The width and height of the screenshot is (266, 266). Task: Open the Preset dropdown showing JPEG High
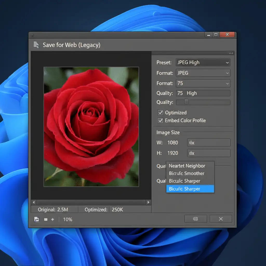coord(203,63)
